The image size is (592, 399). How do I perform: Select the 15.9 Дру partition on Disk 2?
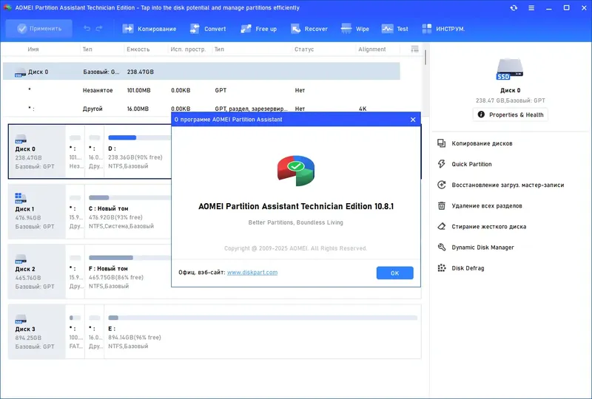[75, 271]
